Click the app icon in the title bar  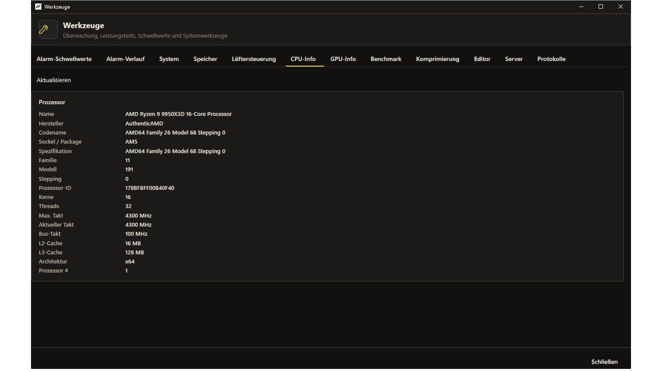point(38,7)
